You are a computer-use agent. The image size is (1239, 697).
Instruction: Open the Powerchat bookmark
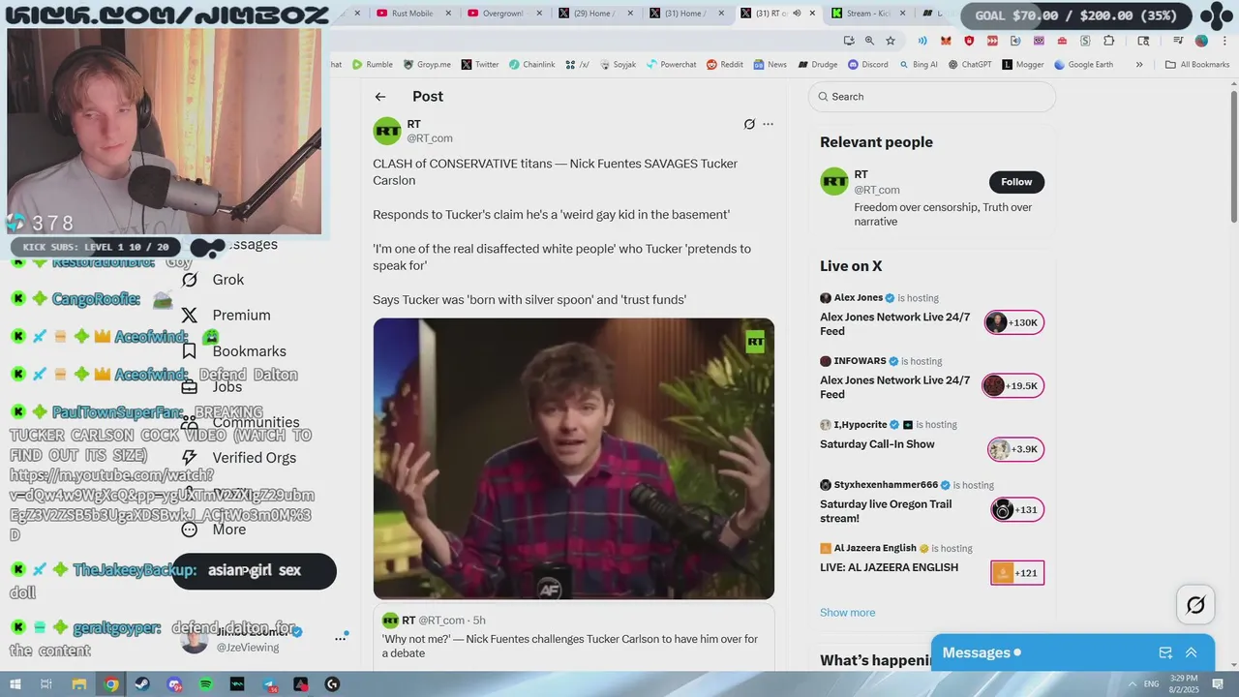click(670, 65)
